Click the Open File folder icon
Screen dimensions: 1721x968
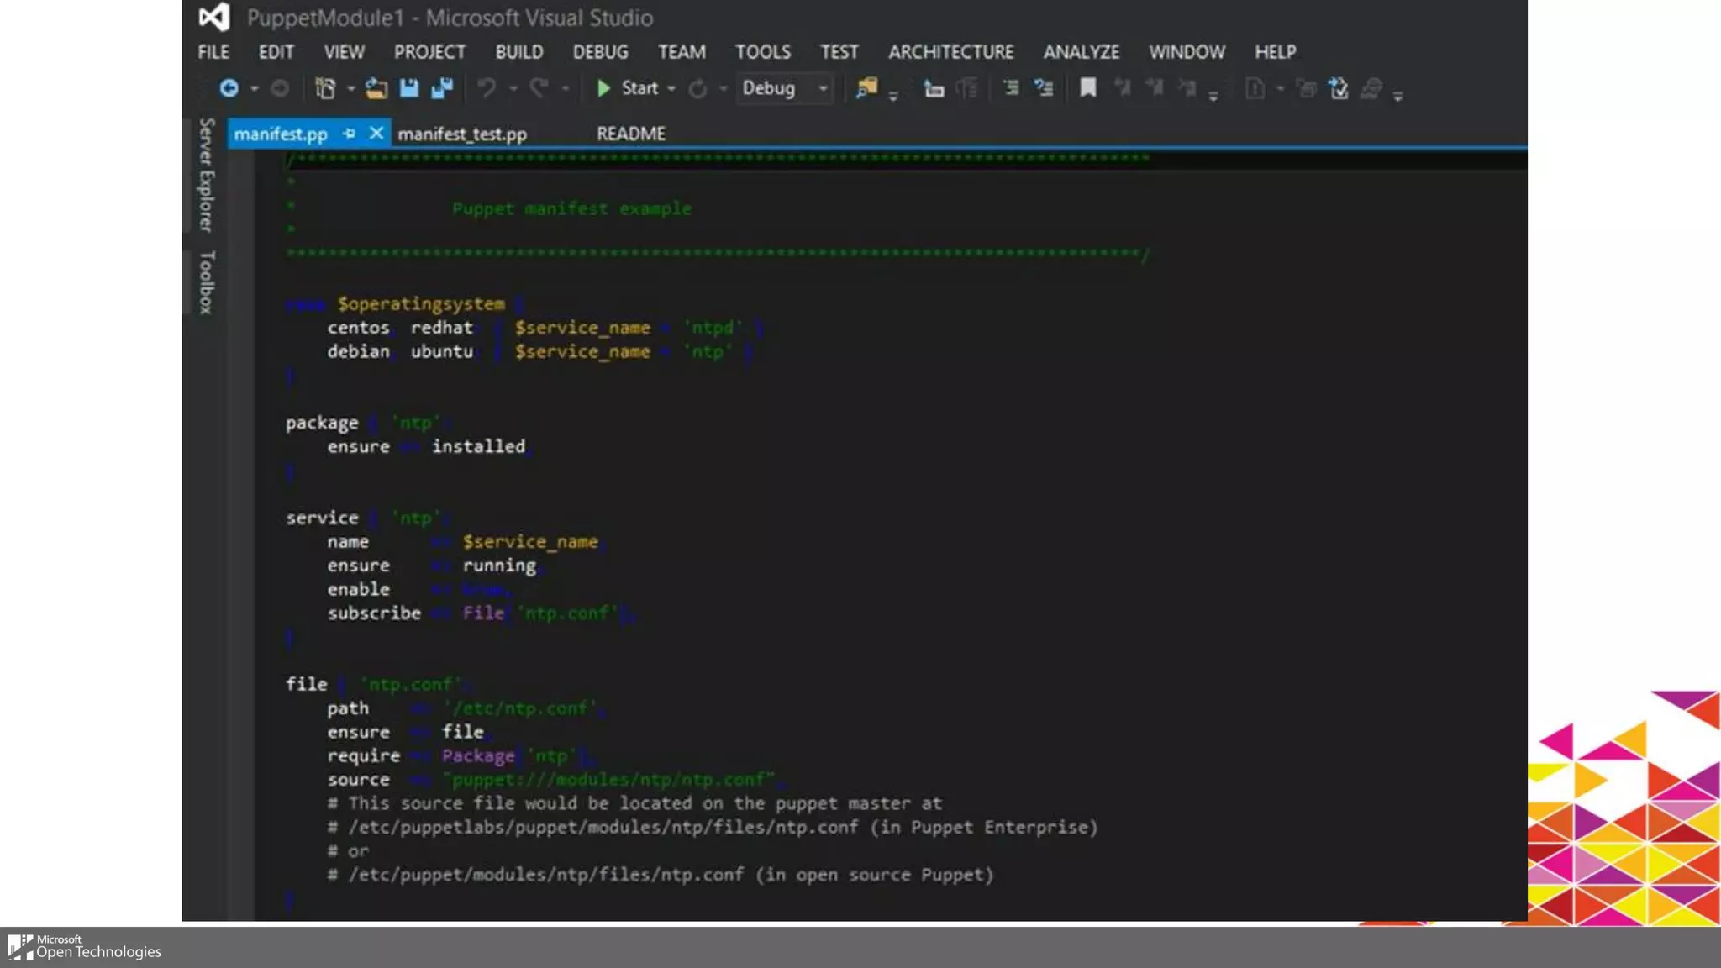point(376,88)
